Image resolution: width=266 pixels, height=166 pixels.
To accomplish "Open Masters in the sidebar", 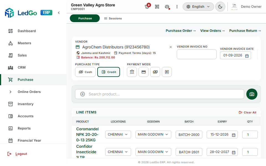I will [x=33, y=43].
